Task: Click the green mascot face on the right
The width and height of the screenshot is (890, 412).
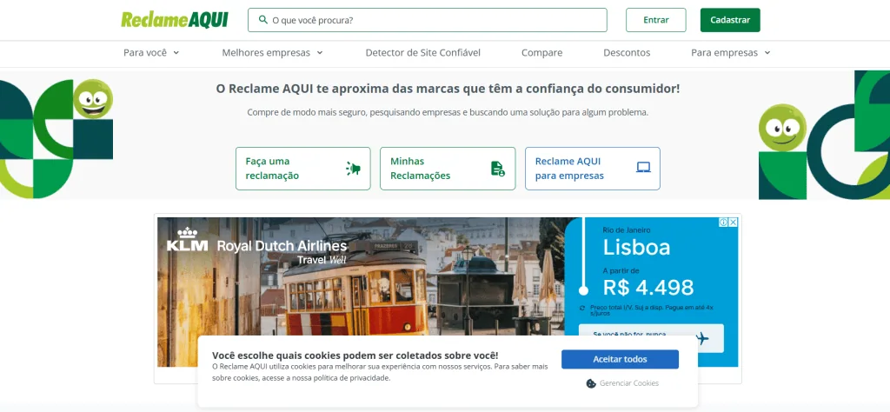Action: (782, 127)
